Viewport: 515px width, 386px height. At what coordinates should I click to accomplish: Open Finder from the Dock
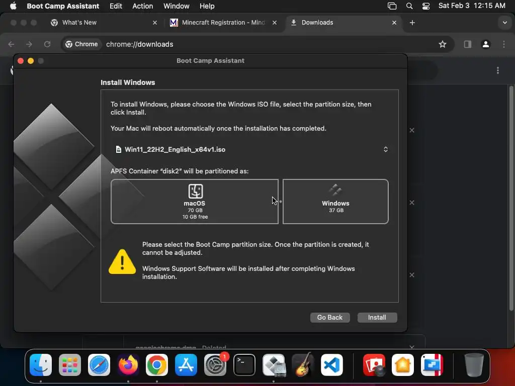(x=41, y=365)
